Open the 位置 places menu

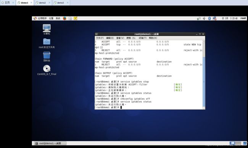coord(51,18)
